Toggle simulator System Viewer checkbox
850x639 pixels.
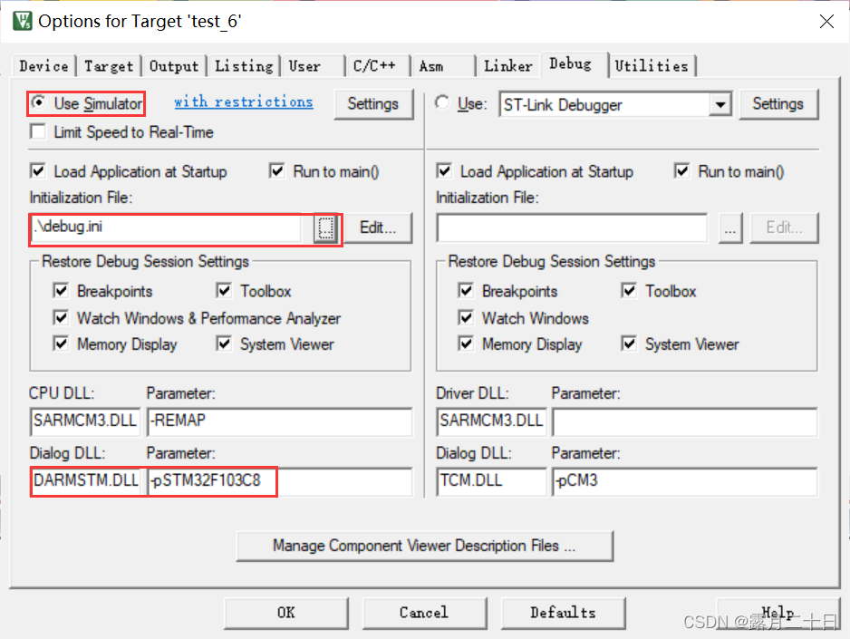(x=224, y=344)
